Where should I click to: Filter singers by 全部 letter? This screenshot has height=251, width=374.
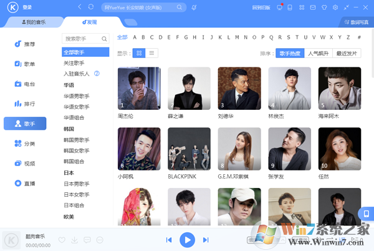click(122, 37)
